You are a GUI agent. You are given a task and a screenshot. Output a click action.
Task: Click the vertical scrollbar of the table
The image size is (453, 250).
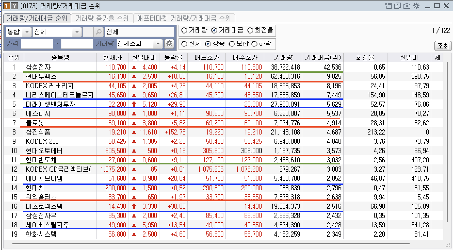point(448,142)
